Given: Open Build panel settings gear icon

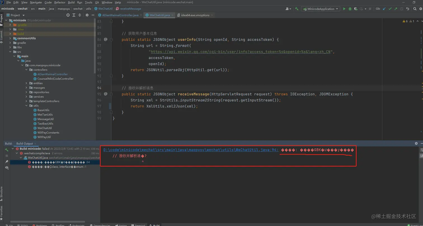Looking at the screenshot, I should (x=416, y=143).
